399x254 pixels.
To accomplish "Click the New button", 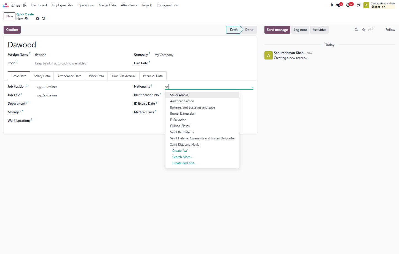I will [10, 16].
